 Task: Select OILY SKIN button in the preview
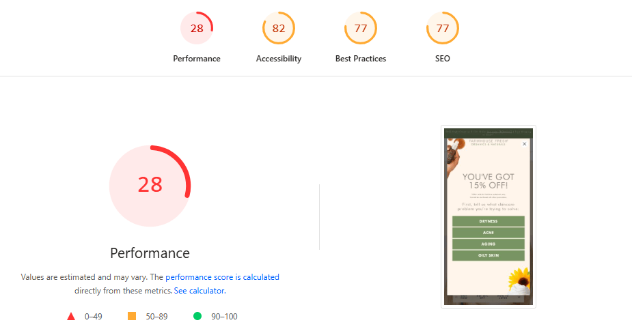pyautogui.click(x=488, y=255)
